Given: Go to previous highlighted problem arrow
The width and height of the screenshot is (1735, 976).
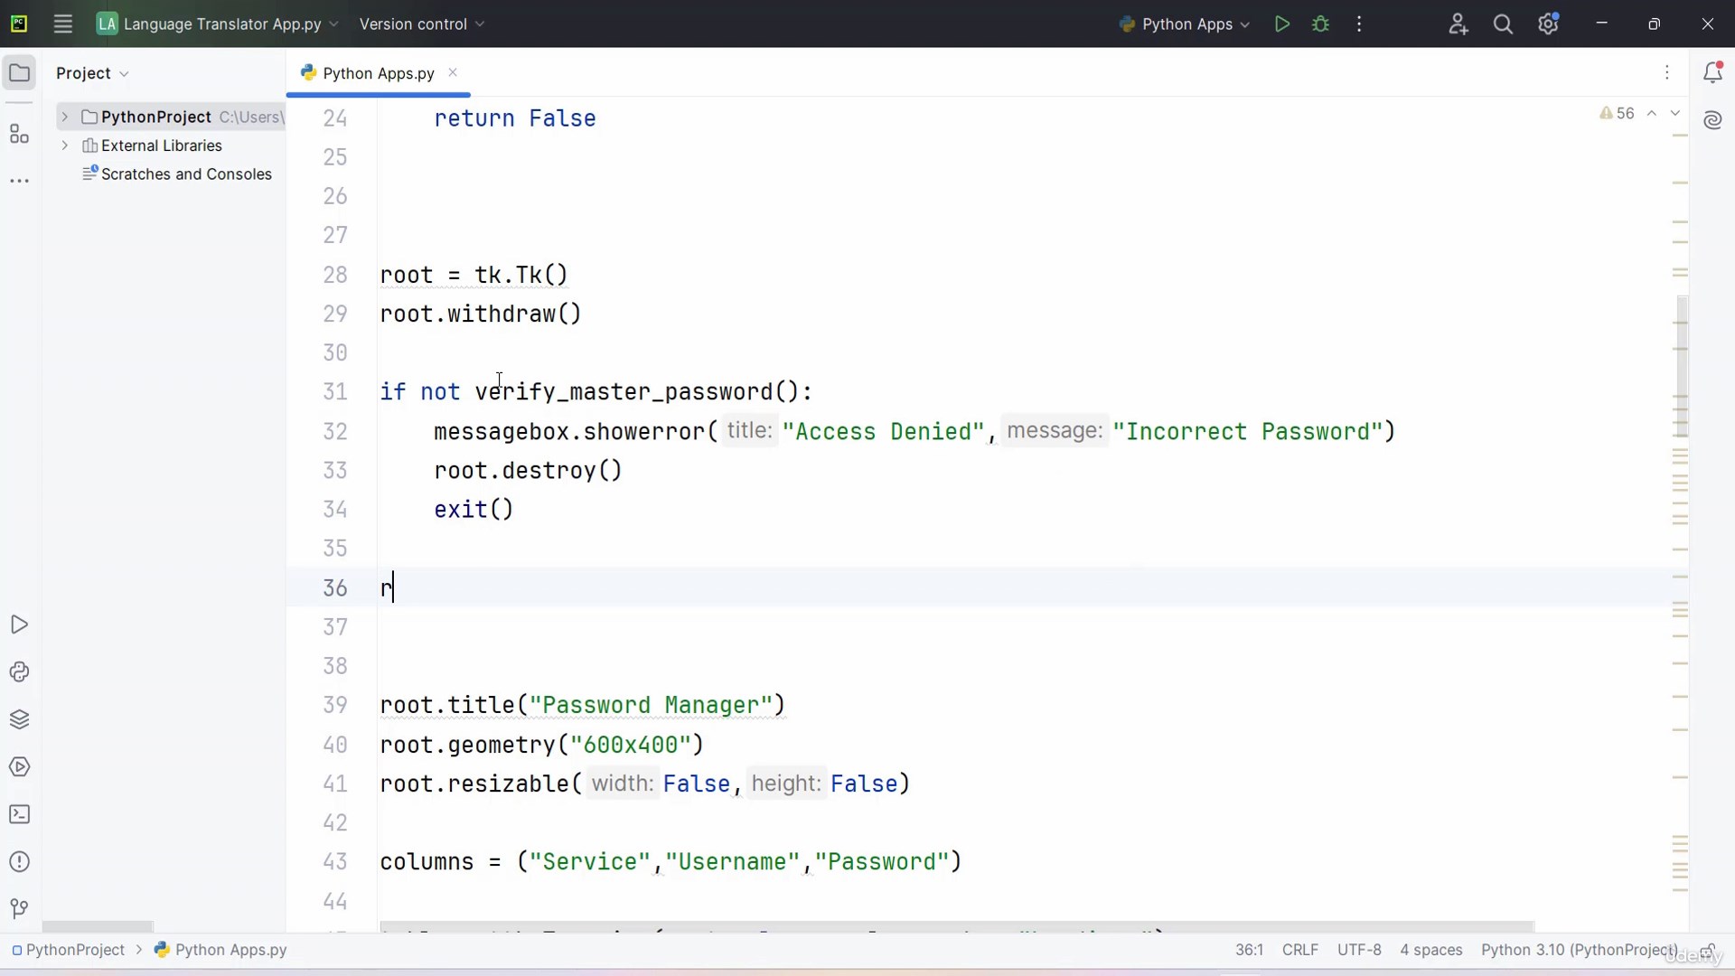Looking at the screenshot, I should click(1651, 114).
